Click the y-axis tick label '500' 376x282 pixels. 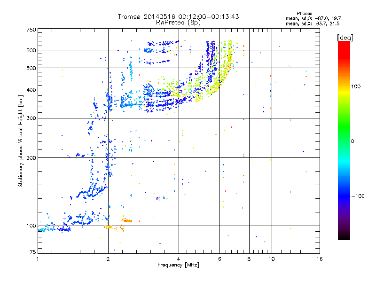tap(31, 68)
